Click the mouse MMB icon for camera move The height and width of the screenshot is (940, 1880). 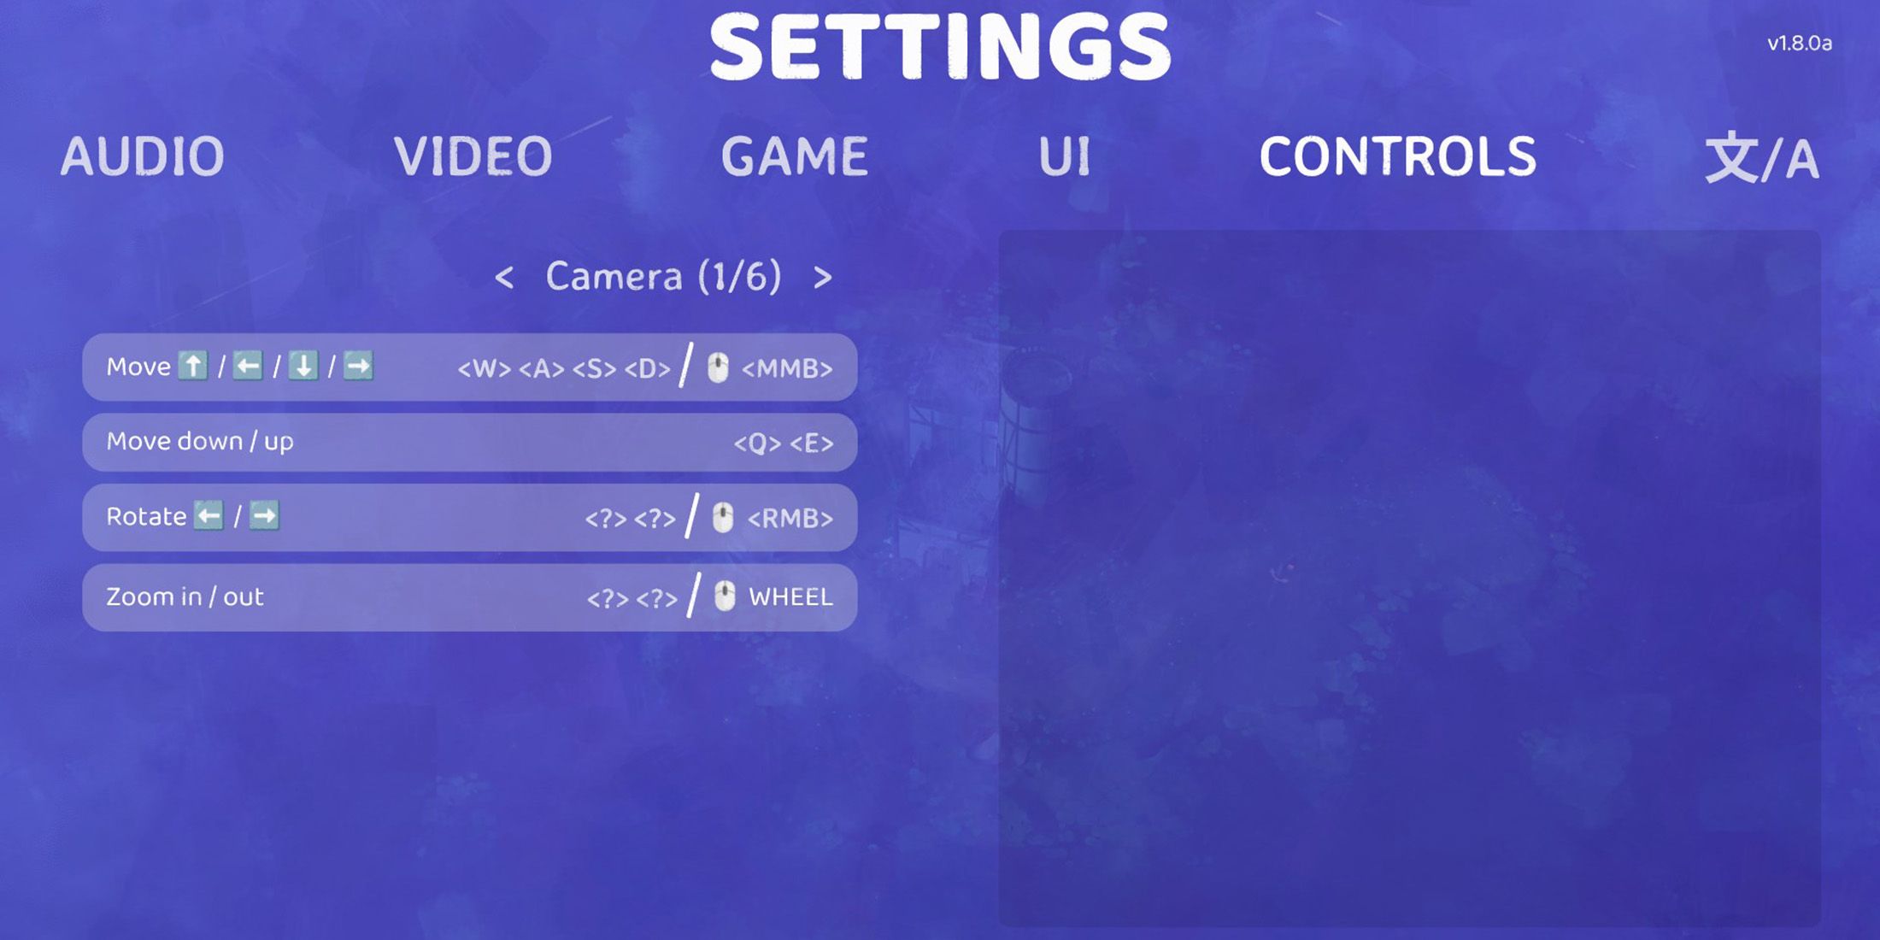pyautogui.click(x=722, y=367)
